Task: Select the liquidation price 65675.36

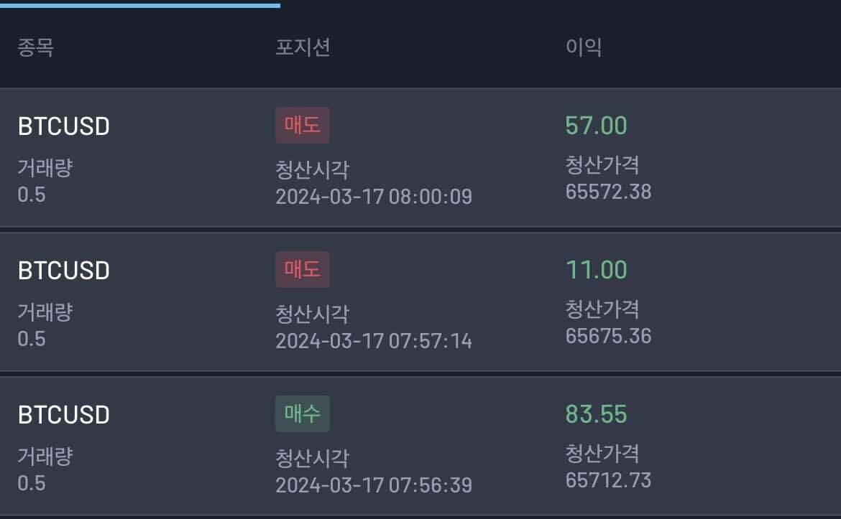Action: (608, 336)
